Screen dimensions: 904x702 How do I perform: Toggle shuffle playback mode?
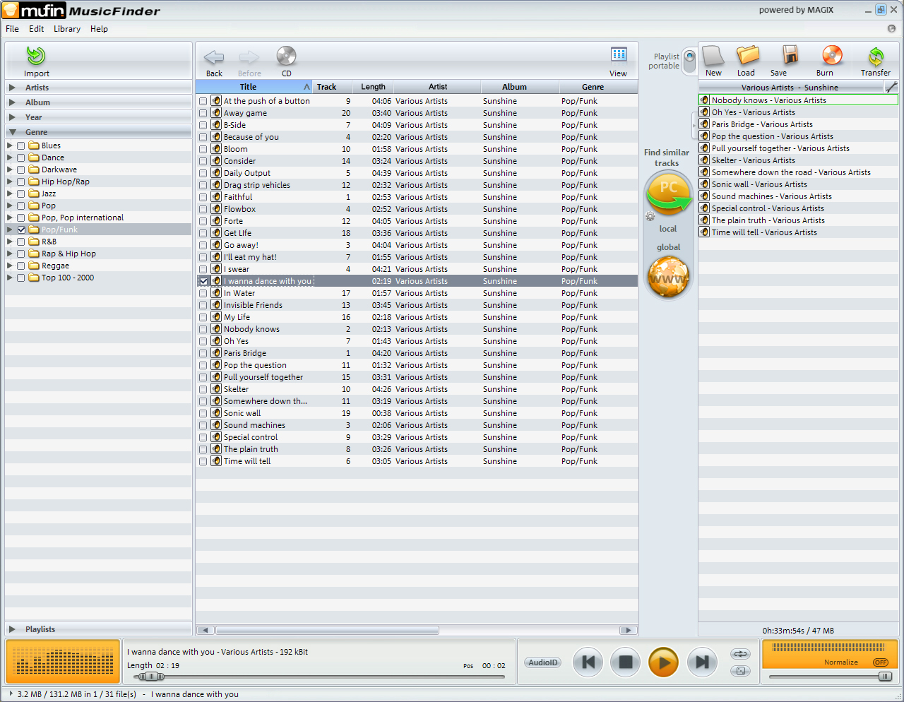pyautogui.click(x=740, y=671)
